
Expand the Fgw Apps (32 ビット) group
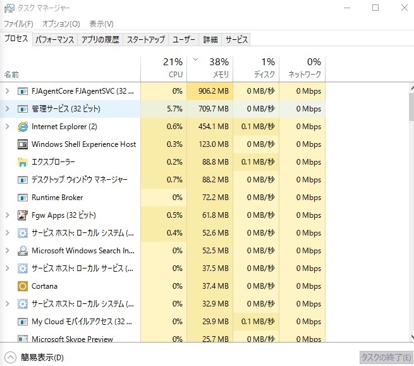point(8,215)
